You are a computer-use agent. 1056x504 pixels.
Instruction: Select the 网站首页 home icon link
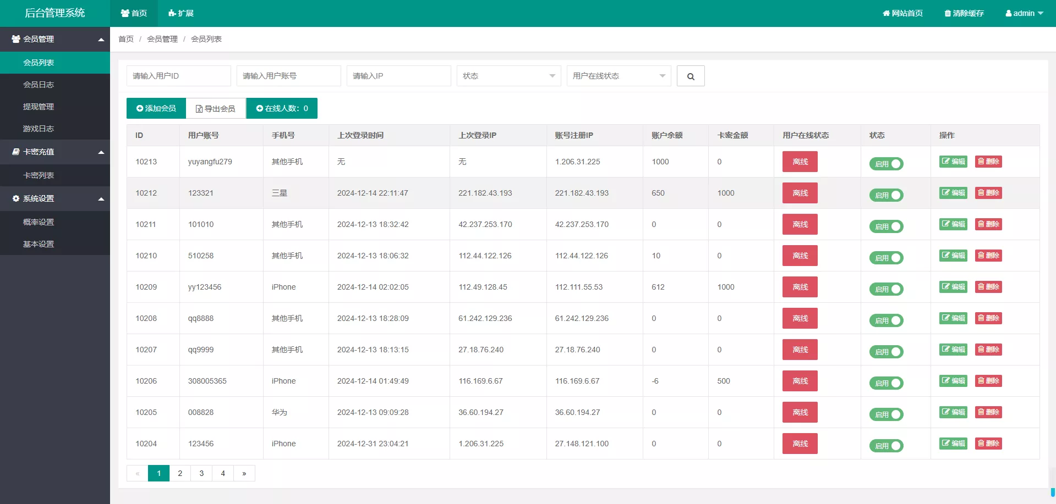point(885,13)
